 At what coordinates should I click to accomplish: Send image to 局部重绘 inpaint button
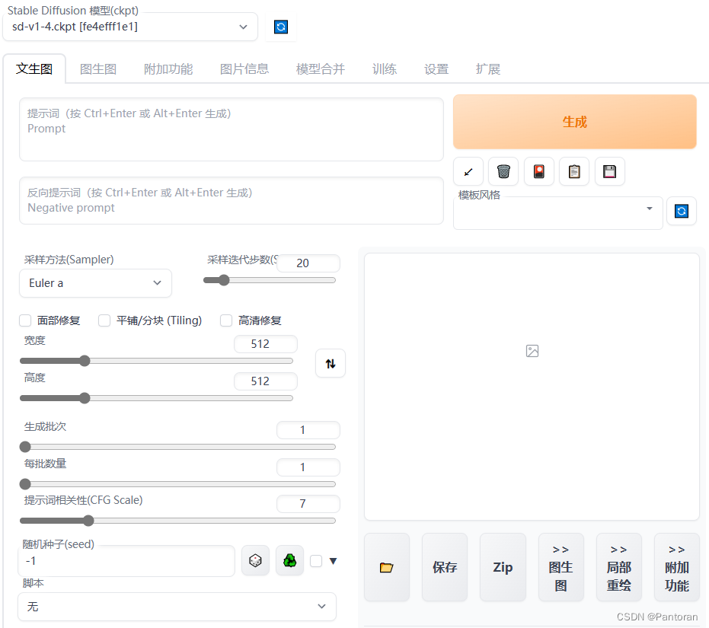619,567
